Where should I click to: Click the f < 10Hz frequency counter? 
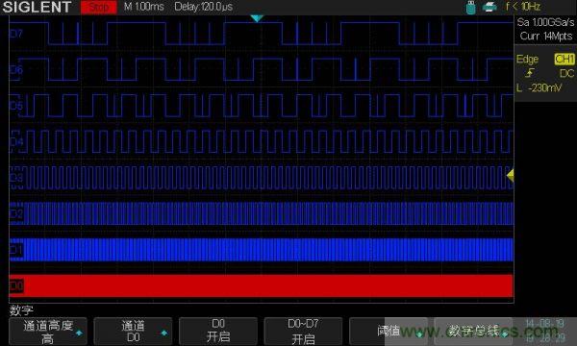coord(522,7)
